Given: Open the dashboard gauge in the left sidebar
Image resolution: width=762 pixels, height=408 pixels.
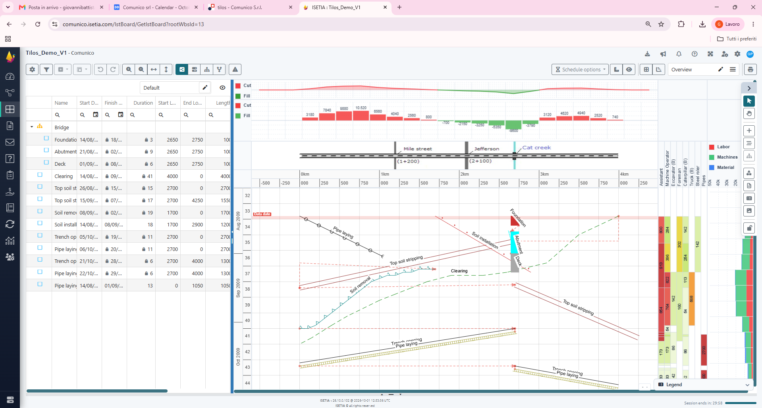Looking at the screenshot, I should coord(10,77).
